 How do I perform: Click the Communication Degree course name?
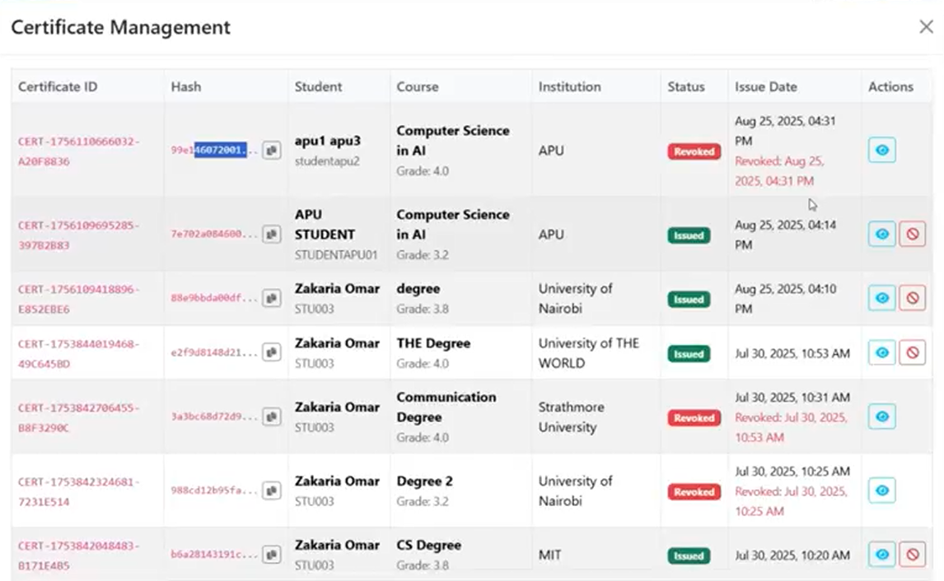pos(446,407)
